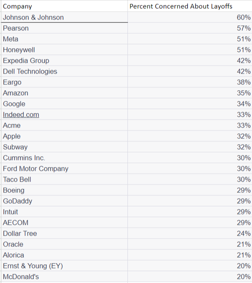Image resolution: width=252 pixels, height=283 pixels.
Task: Open the Indeed.com hyperlink
Action: click(x=21, y=115)
